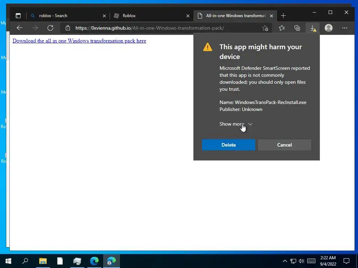Open the Favorites list
The height and width of the screenshot is (268, 358).
282,28
